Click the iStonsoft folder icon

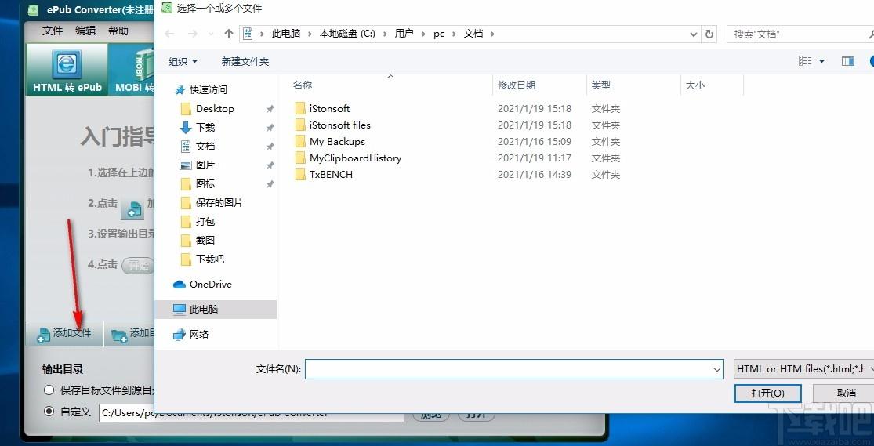(x=300, y=109)
